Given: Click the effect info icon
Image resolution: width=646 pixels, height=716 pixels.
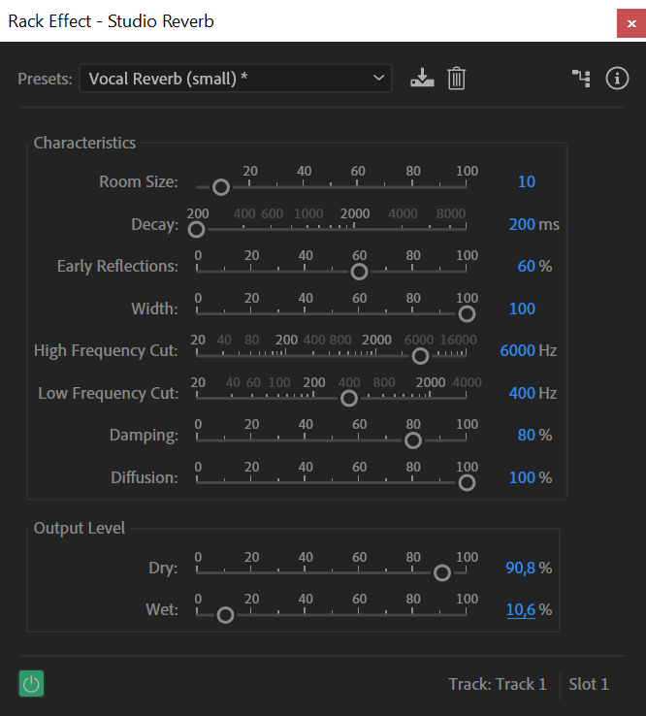Looking at the screenshot, I should coord(617,79).
